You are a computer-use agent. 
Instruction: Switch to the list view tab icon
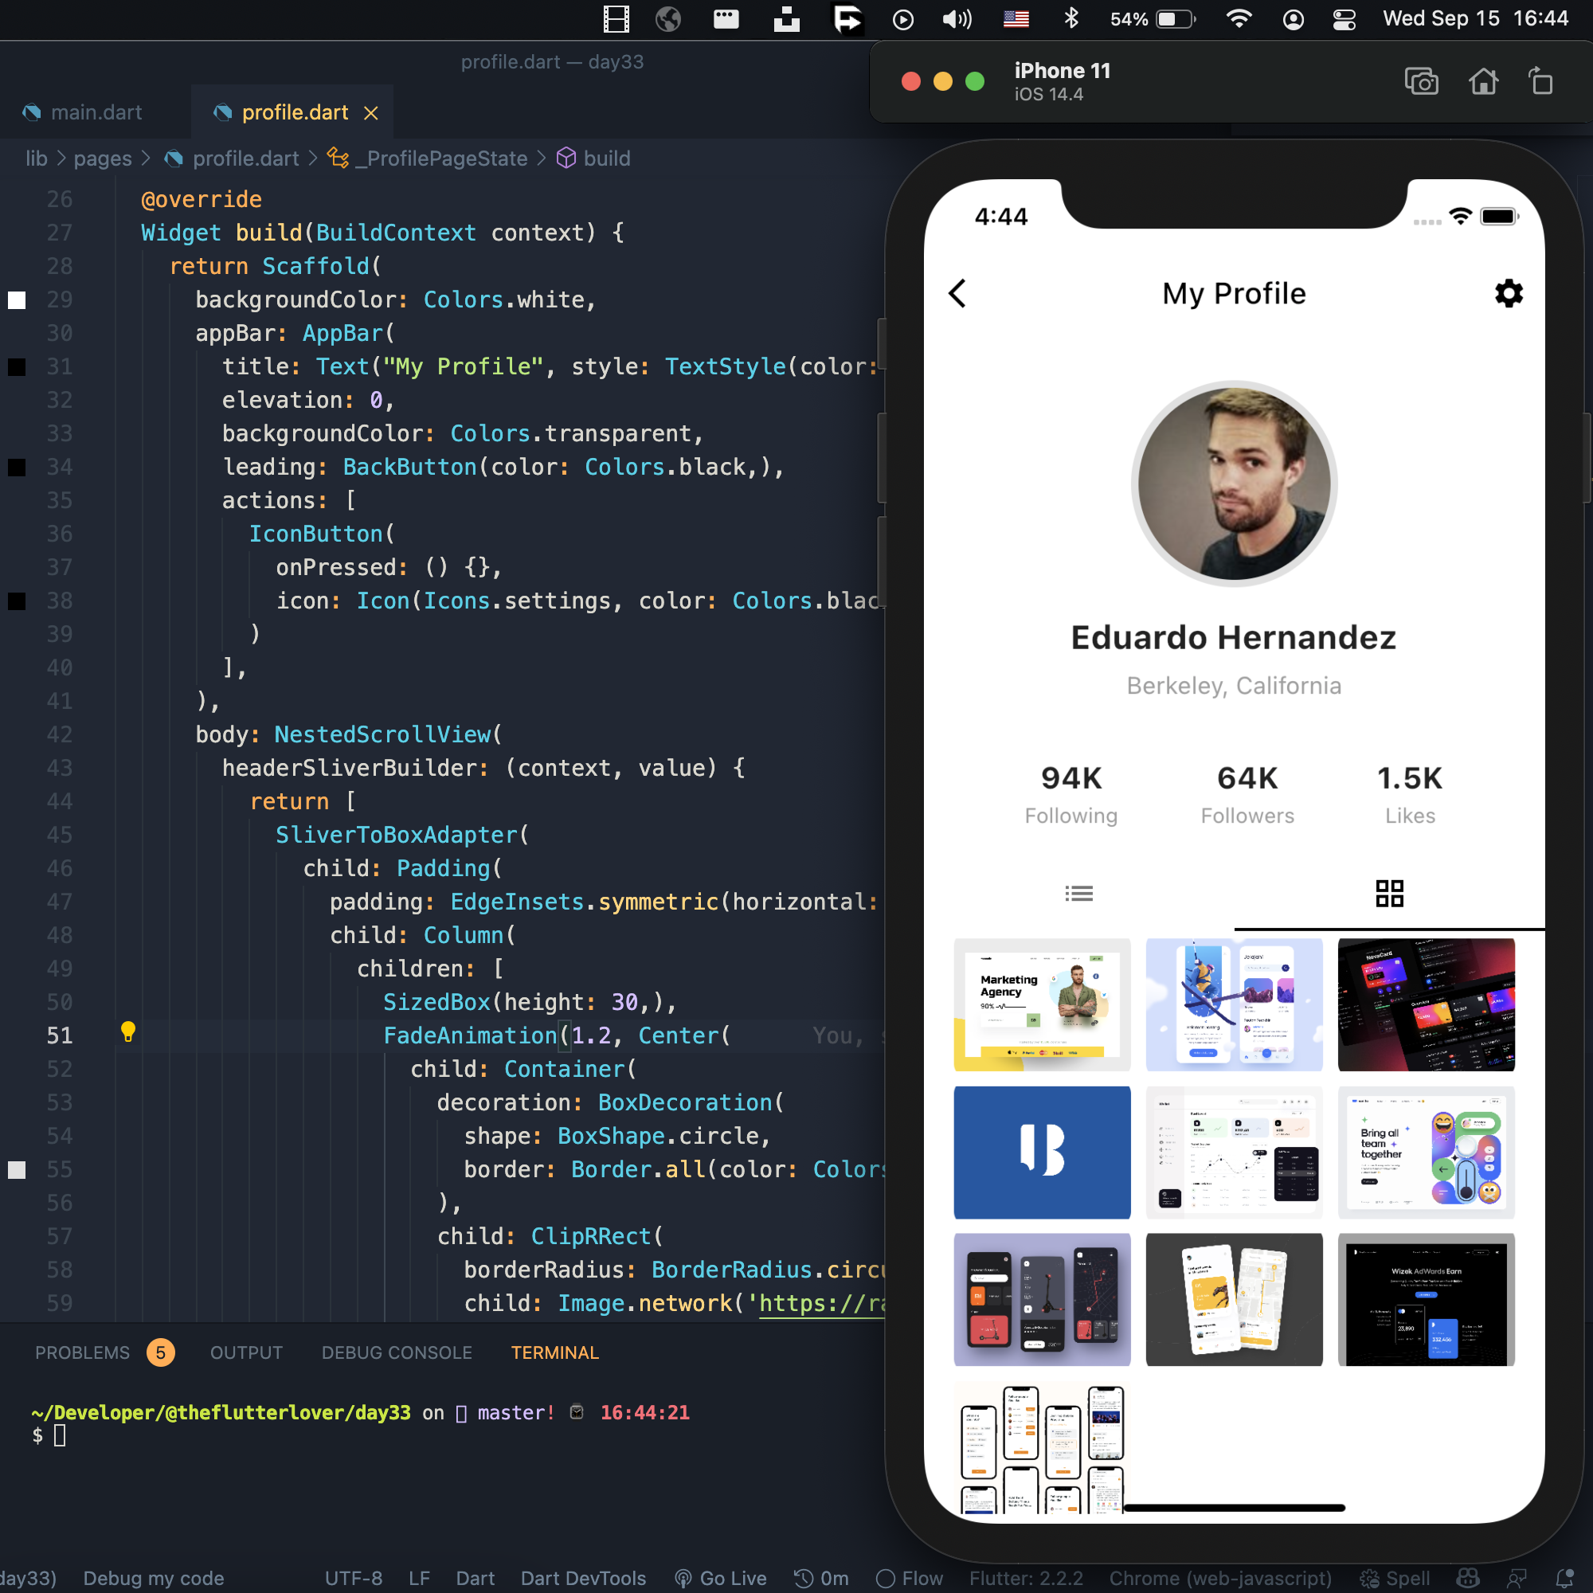(1078, 893)
